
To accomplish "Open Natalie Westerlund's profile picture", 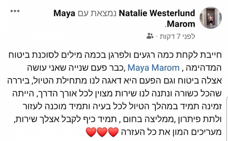I will (211, 18).
